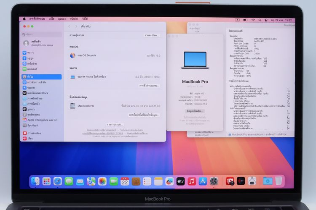Open the มุมมอง (View) menu
Screen dimensions: 316x210
click(62, 18)
